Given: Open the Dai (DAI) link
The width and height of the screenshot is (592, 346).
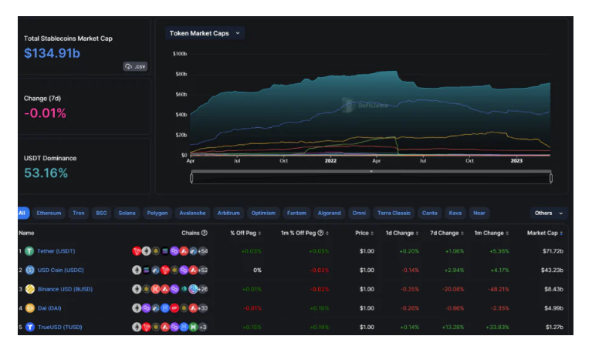Looking at the screenshot, I should coord(49,308).
